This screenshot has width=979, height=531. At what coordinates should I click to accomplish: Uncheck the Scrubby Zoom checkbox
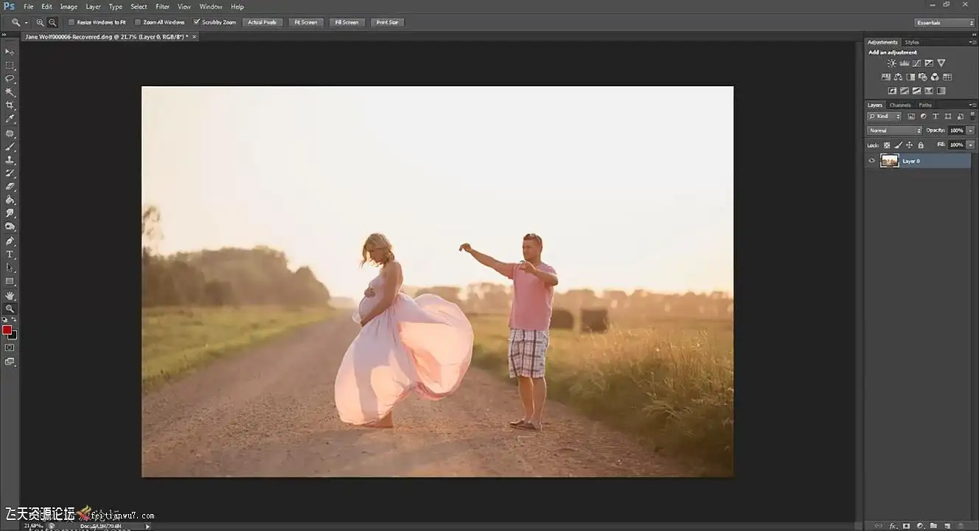point(196,22)
